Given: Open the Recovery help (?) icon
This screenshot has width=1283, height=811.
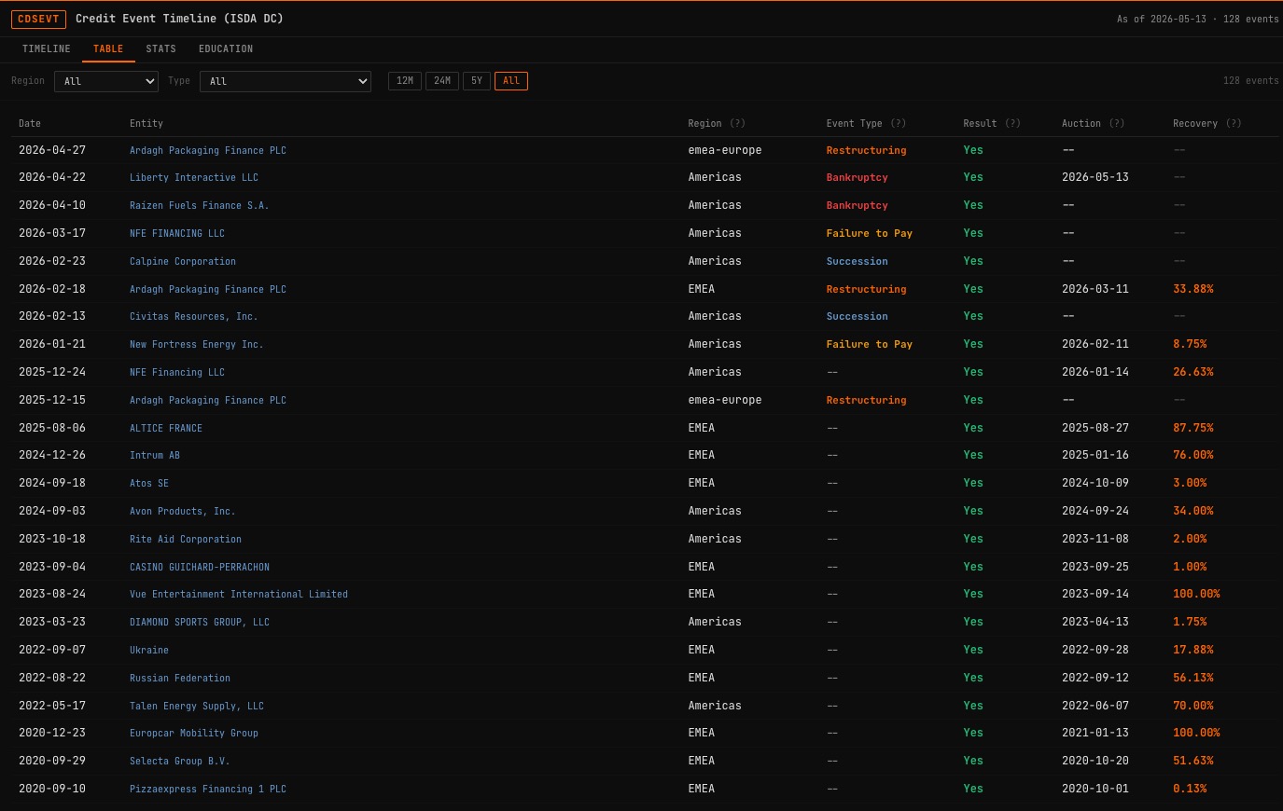Looking at the screenshot, I should [x=1234, y=123].
